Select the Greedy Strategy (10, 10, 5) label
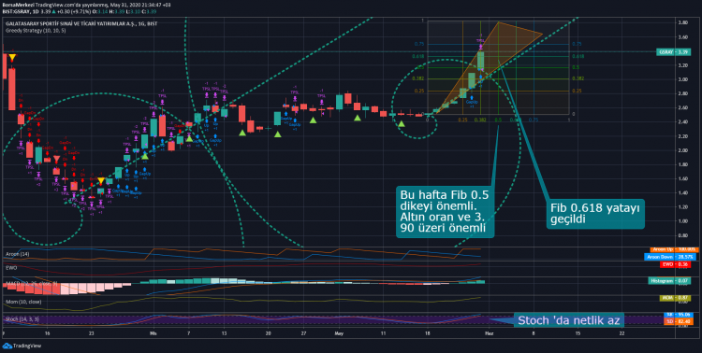Image resolution: width=702 pixels, height=353 pixels. click(36, 31)
